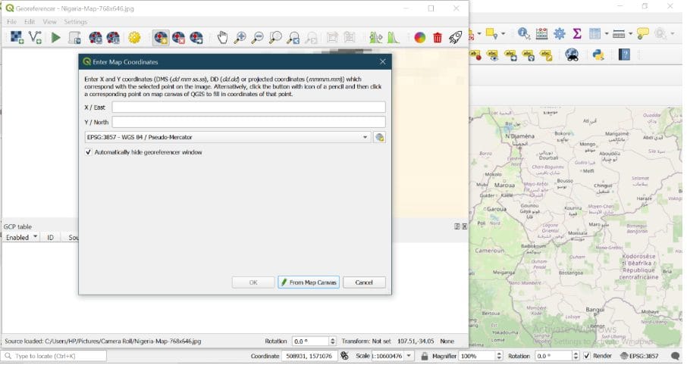Click the Open Raster checkerboard icon
The image size is (687, 365).
(x=16, y=37)
